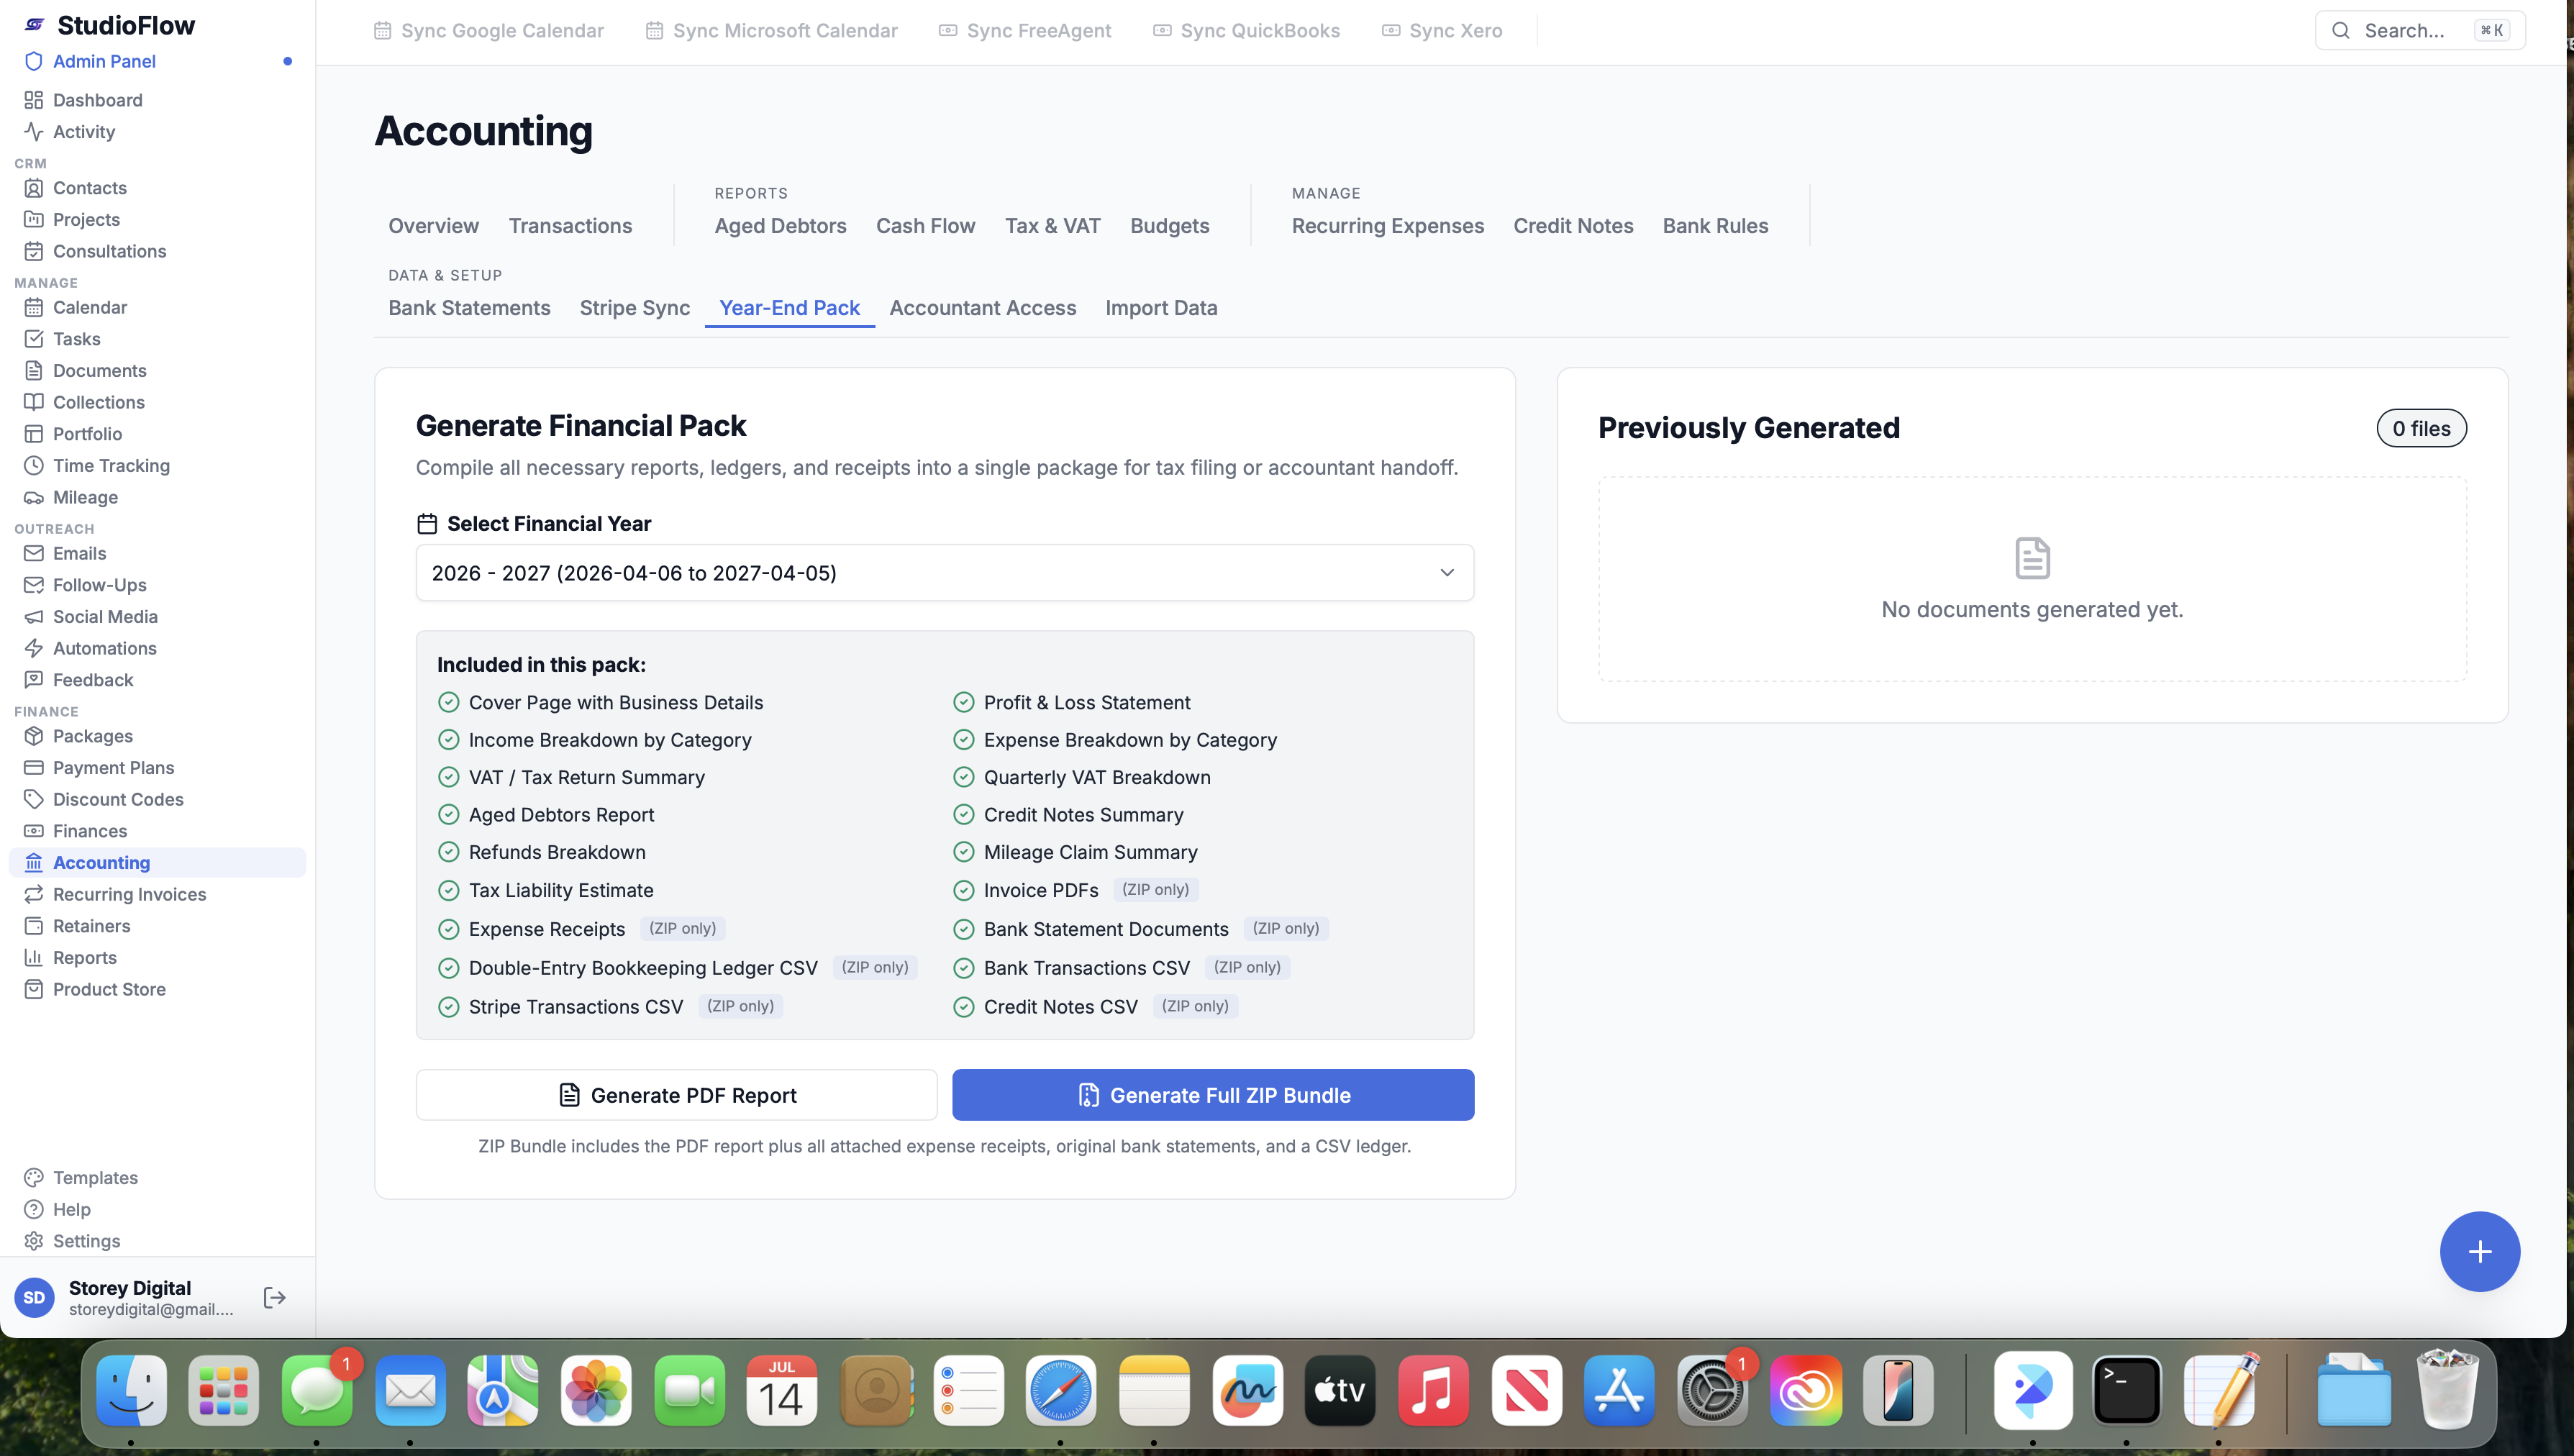
Task: Click Sync Xero button
Action: click(1441, 30)
